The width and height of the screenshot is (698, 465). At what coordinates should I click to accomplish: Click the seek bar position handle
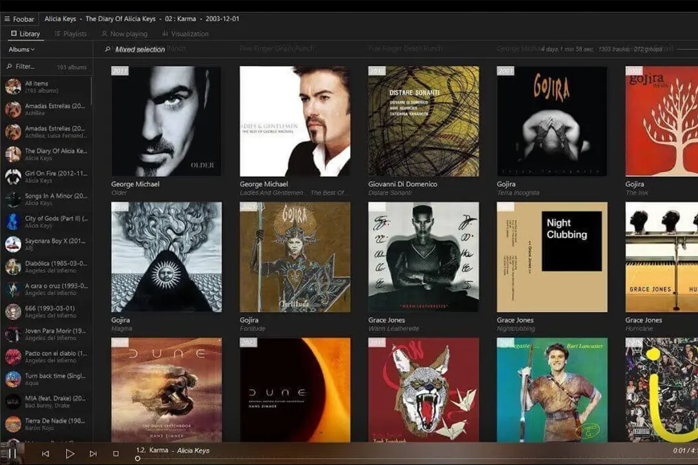point(138,459)
